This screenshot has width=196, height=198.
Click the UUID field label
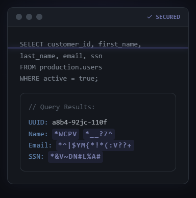(38, 122)
